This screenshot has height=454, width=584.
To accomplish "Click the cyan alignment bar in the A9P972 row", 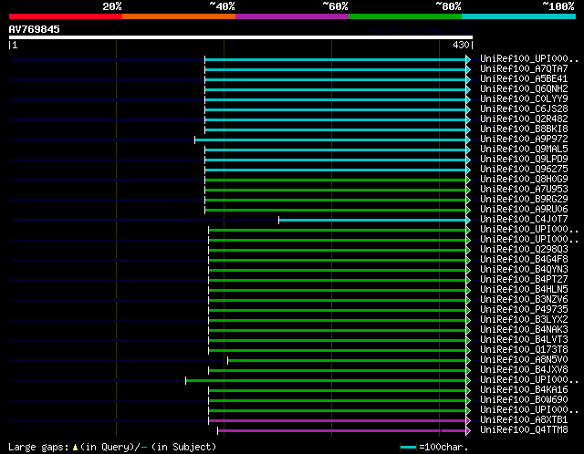I will point(330,139).
